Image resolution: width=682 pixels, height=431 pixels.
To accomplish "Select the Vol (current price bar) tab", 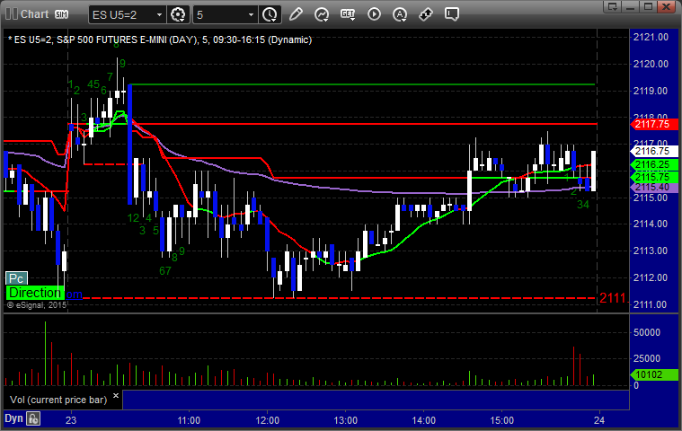I will pyautogui.click(x=58, y=400).
